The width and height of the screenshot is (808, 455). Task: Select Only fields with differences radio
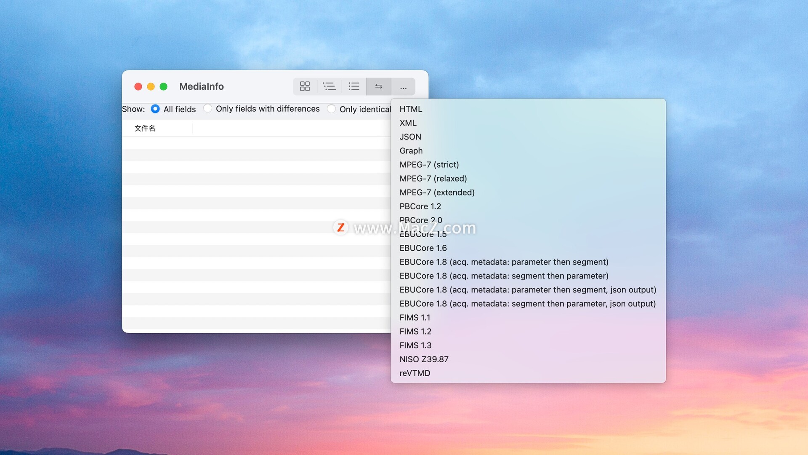click(x=207, y=108)
